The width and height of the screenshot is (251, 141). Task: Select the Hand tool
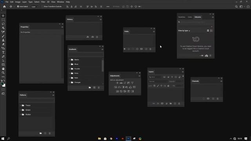click(3, 69)
